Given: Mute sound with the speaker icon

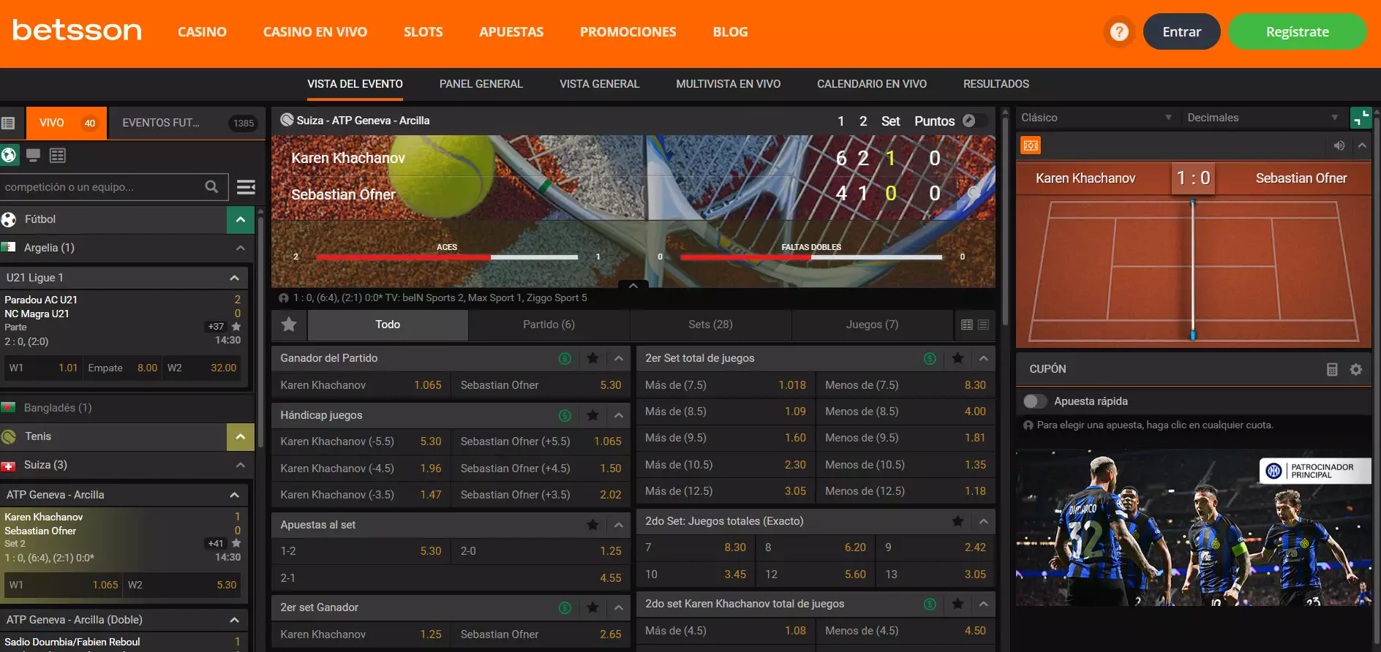Looking at the screenshot, I should click(1339, 145).
